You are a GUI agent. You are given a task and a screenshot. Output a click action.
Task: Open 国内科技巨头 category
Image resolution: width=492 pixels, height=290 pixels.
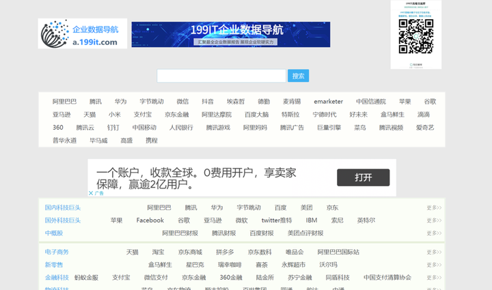pyautogui.click(x=63, y=207)
